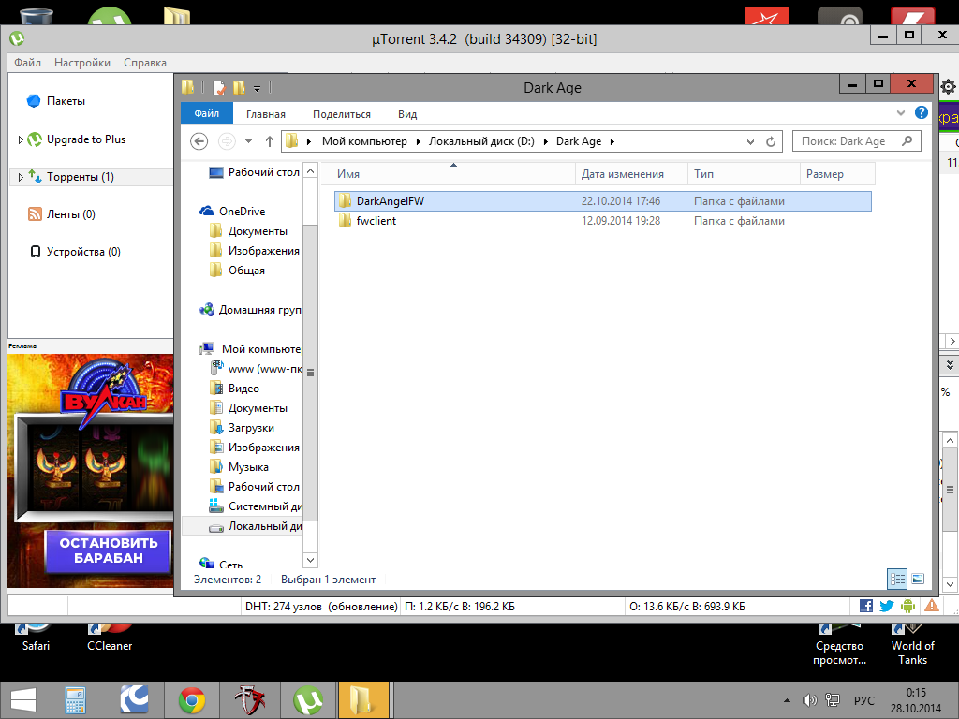The image size is (959, 719).
Task: Click the Поиск: Dark Age search field
Action: 856,142
